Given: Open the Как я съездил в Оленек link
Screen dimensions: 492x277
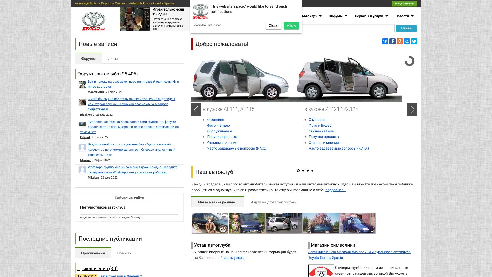Looking at the screenshot, I should tap(120, 276).
